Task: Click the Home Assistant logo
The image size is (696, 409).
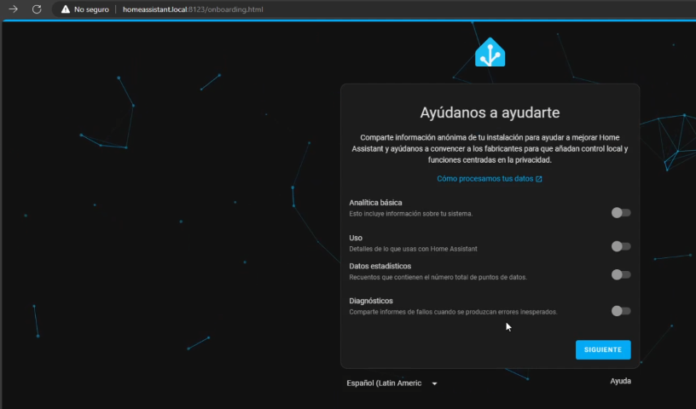Action: point(490,52)
